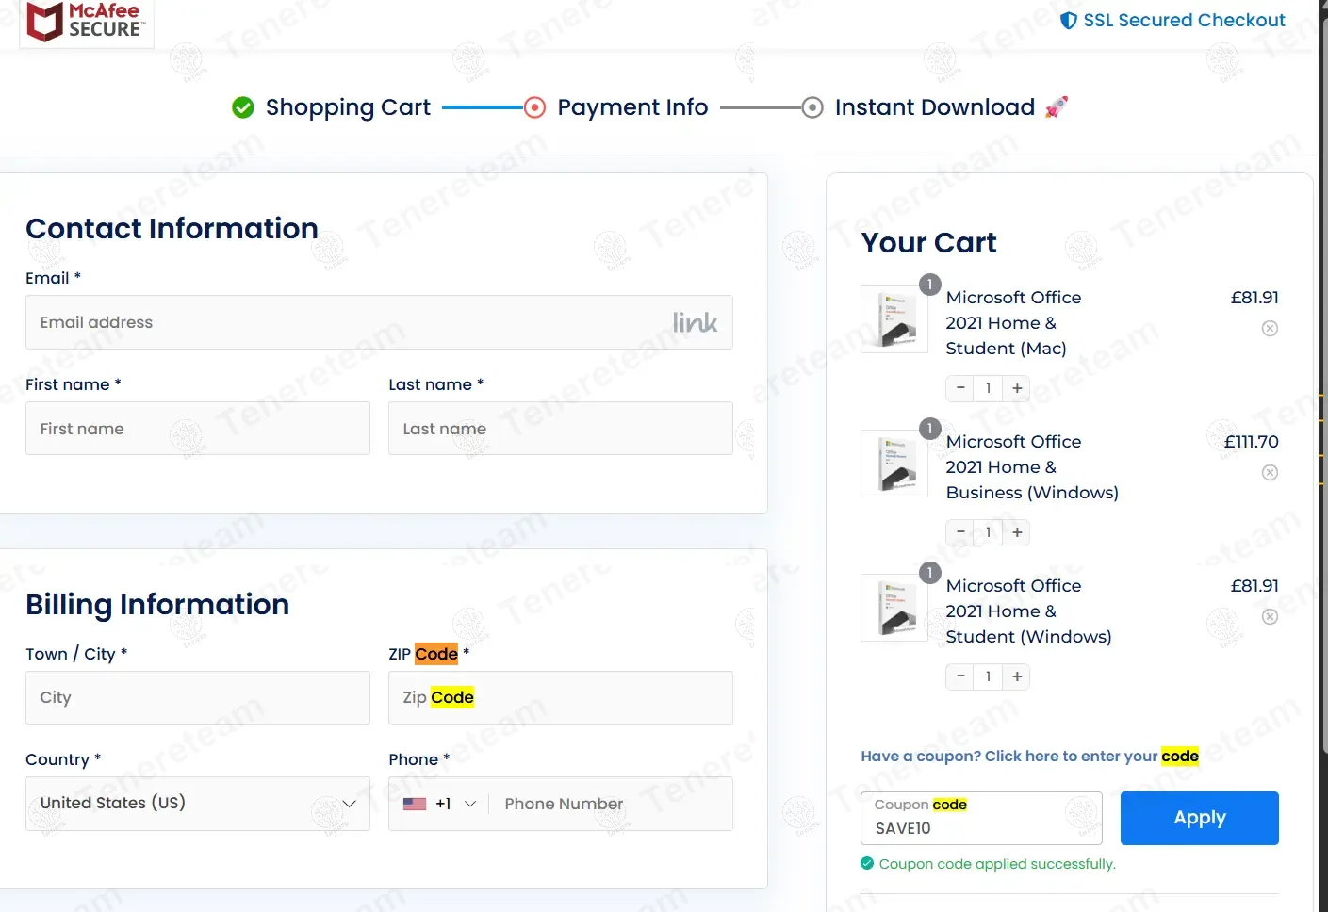Remove Office 2021 Home & Student (Mac) item
The image size is (1328, 912).
tap(1270, 329)
